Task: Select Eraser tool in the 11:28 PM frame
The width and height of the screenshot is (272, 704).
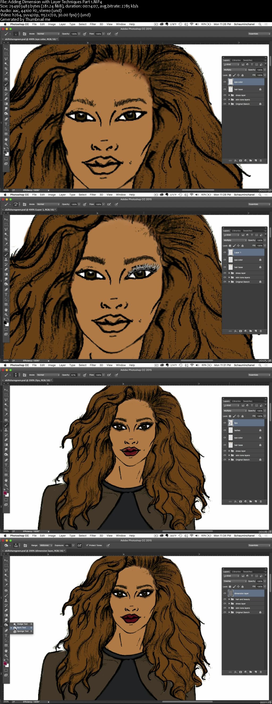Action: (x=6, y=269)
